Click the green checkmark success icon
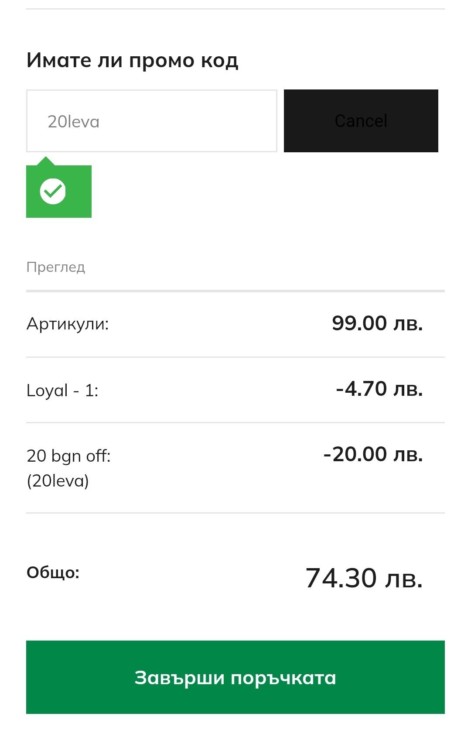471x744 pixels. (x=53, y=191)
